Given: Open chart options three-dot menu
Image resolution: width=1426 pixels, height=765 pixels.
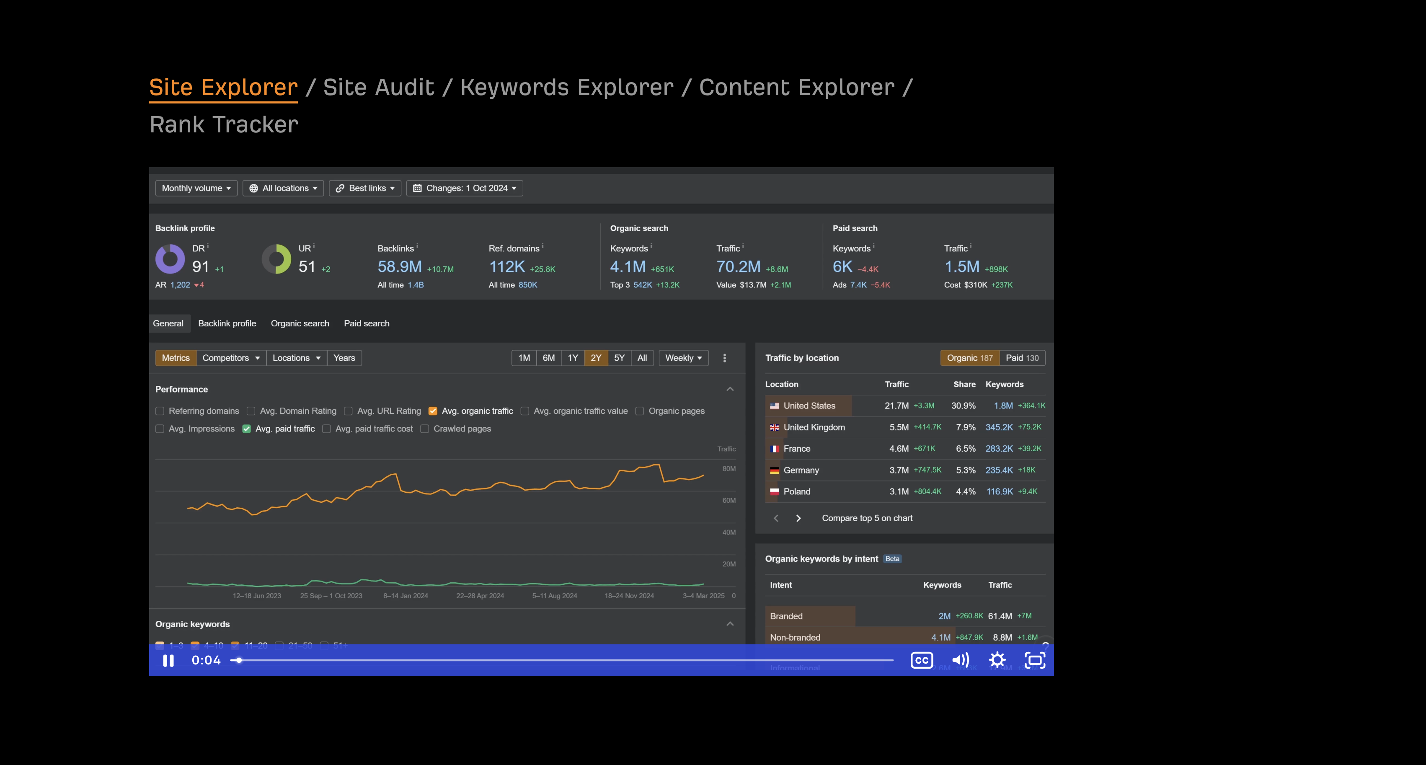Looking at the screenshot, I should 725,358.
